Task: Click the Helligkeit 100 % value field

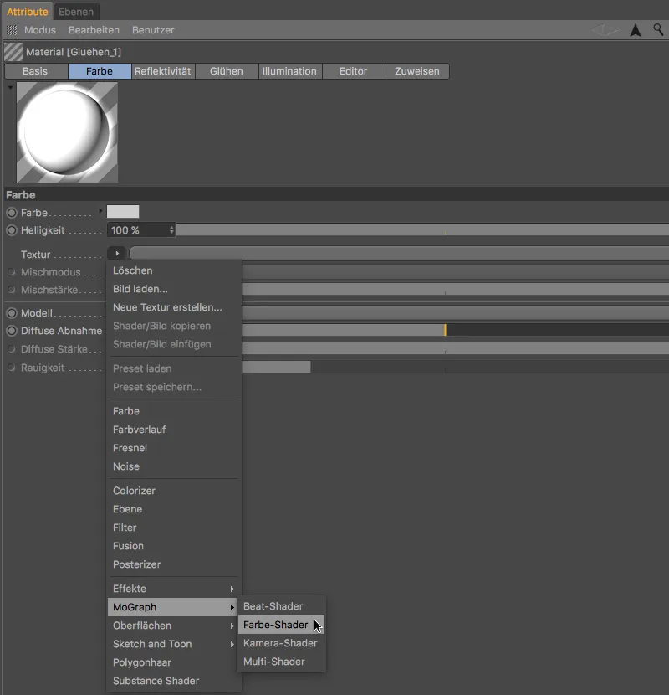Action: (x=138, y=230)
